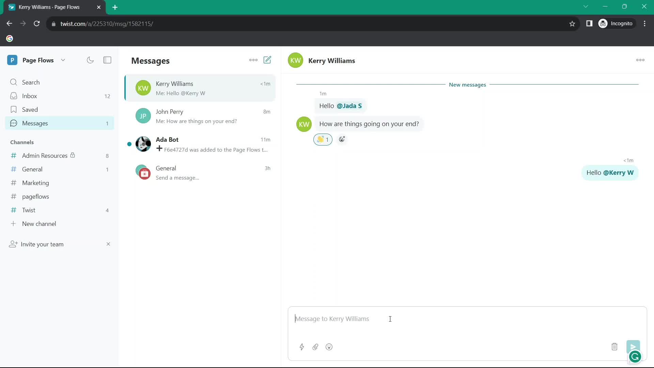Open the Saved items section

[x=60, y=110]
